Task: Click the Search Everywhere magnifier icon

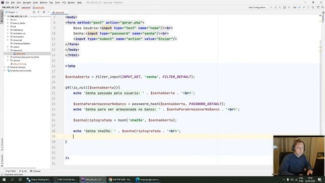Action: (x=323, y=7)
